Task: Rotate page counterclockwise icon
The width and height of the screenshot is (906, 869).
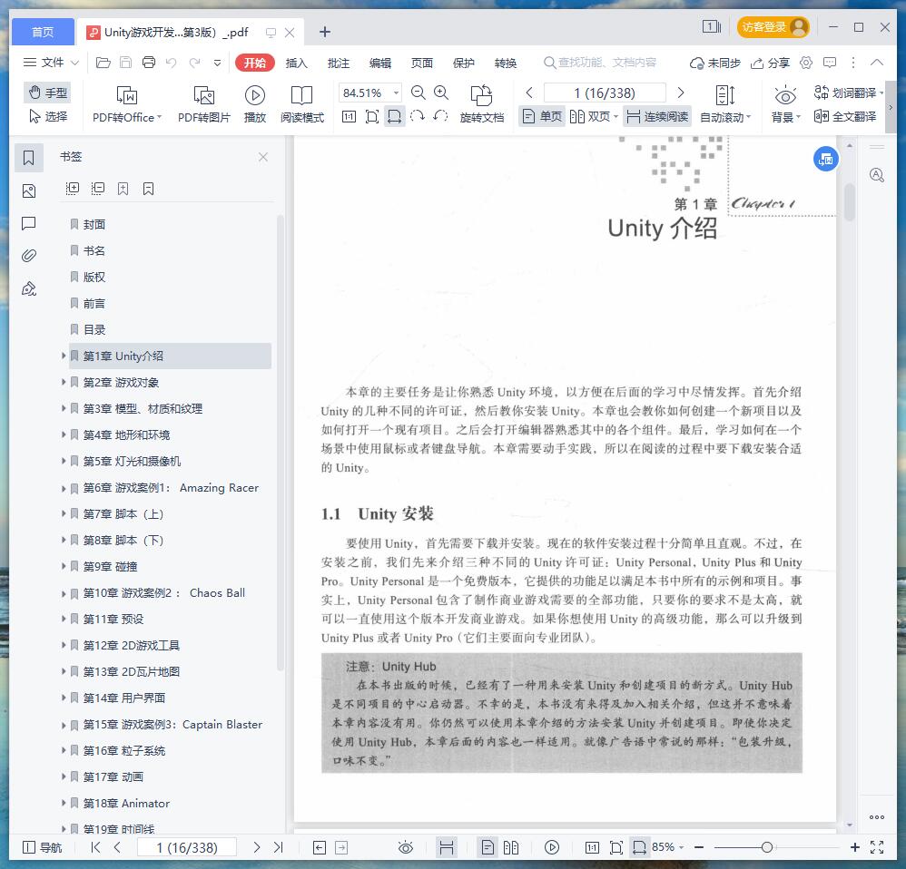Action: point(440,117)
